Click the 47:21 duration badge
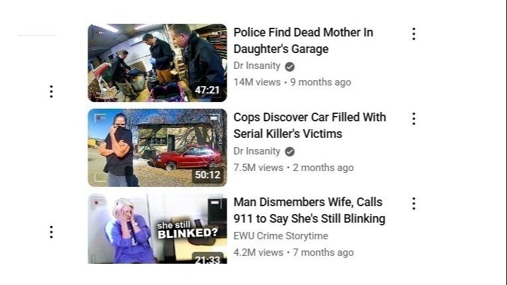Viewport: 507px width, 285px height. [x=207, y=90]
